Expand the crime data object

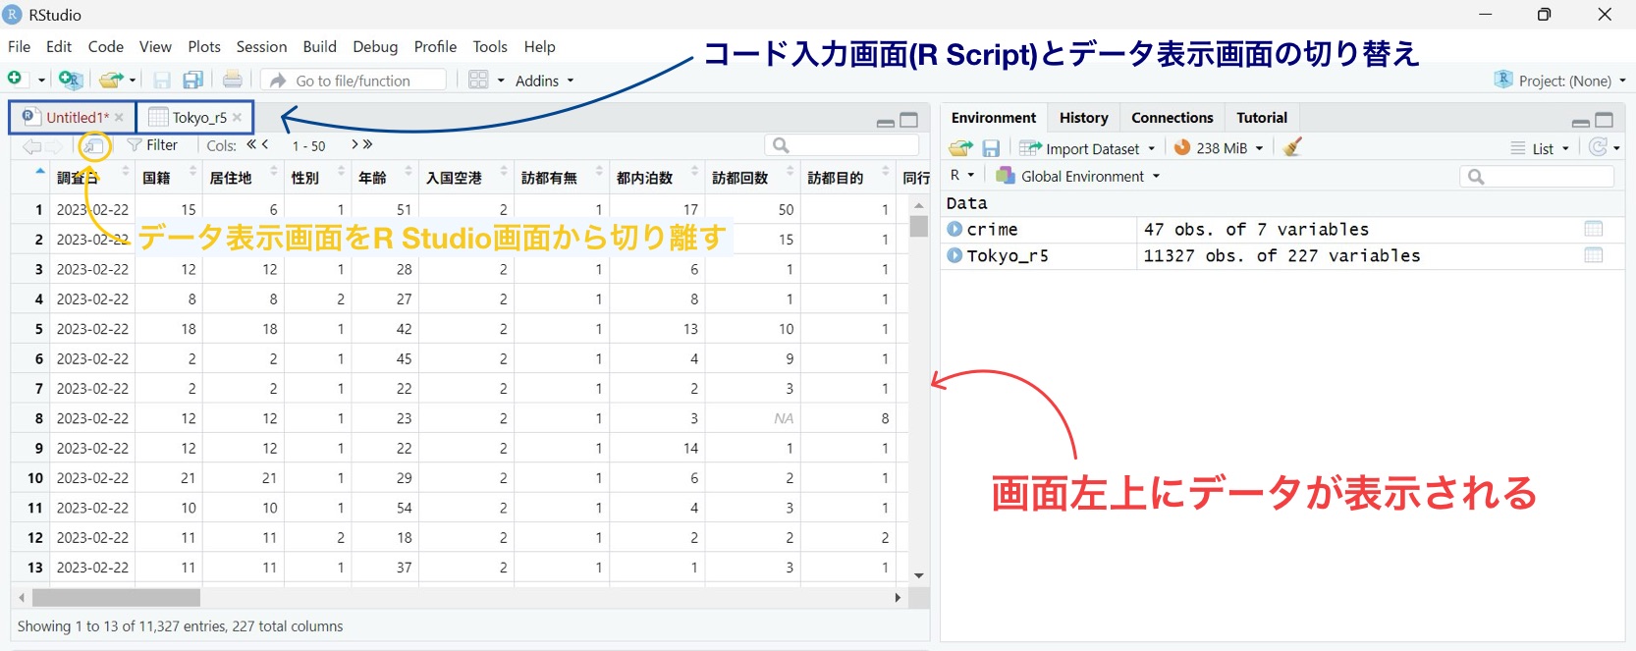pos(954,229)
